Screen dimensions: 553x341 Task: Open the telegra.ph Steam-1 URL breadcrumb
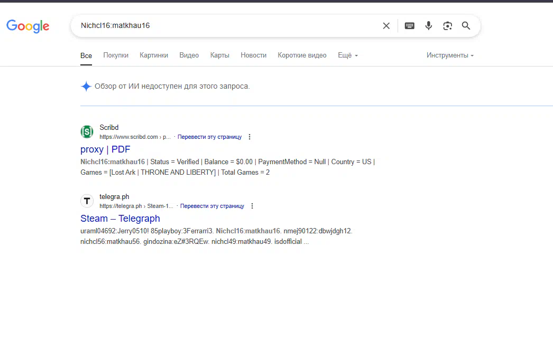(136, 206)
